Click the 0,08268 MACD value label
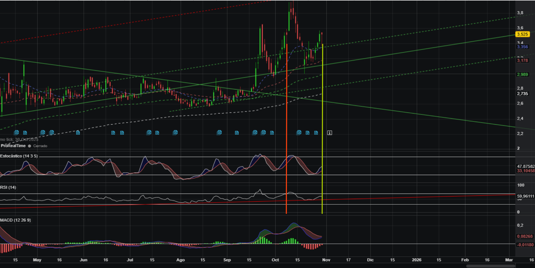535x268 pixels. click(x=525, y=236)
